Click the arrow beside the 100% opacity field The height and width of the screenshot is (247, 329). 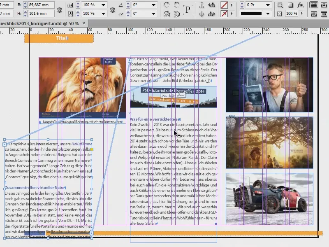[x=302, y=14]
